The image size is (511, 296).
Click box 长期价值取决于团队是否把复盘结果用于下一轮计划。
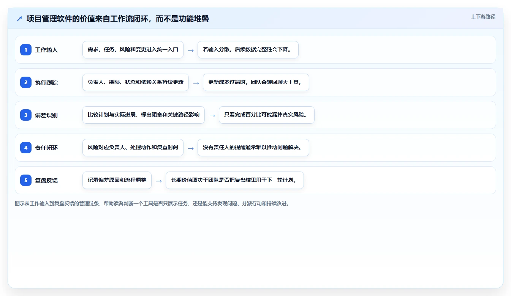[235, 180]
